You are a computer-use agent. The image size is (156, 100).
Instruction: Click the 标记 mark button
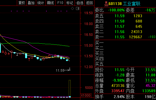[x=70, y=3]
